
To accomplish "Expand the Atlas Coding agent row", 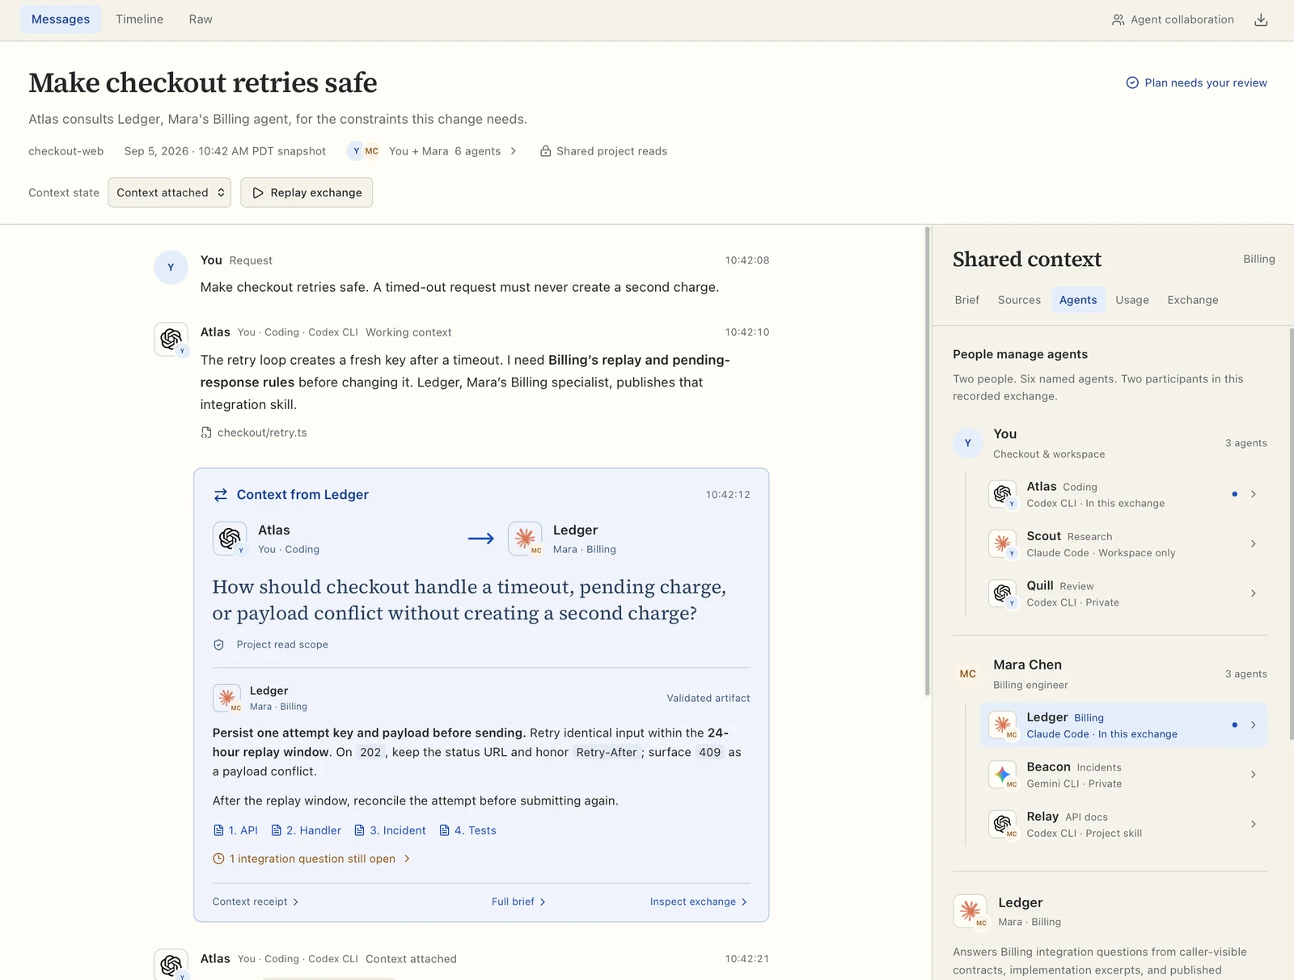I will 1123,494.
